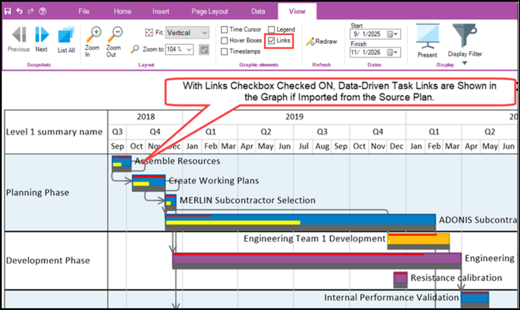This screenshot has width=520, height=310.
Task: Click the Save icon in title bar
Action: [7, 11]
